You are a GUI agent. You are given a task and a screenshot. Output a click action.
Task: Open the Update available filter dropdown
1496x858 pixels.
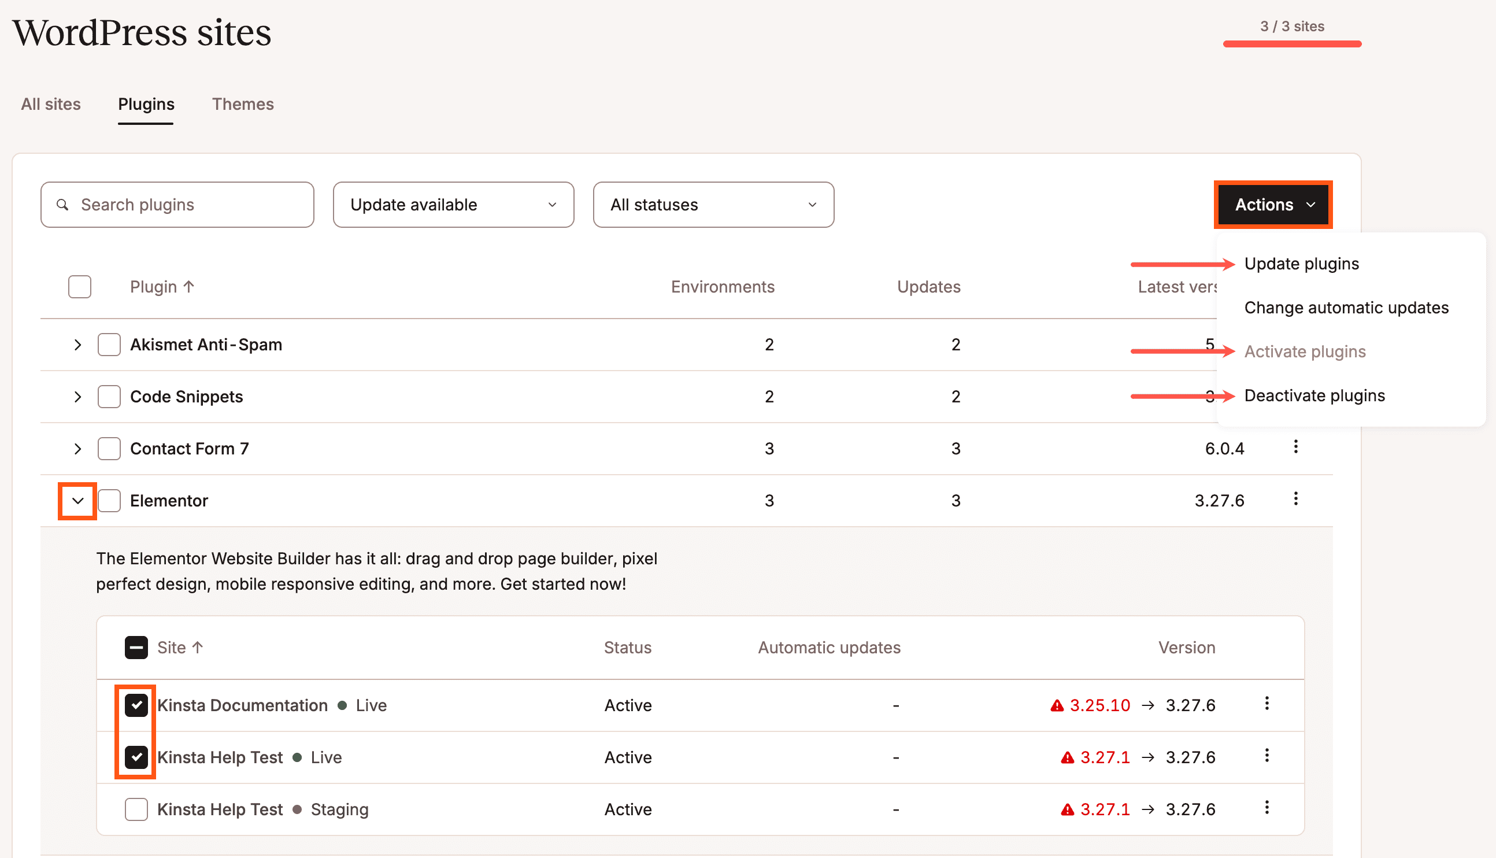pos(453,205)
